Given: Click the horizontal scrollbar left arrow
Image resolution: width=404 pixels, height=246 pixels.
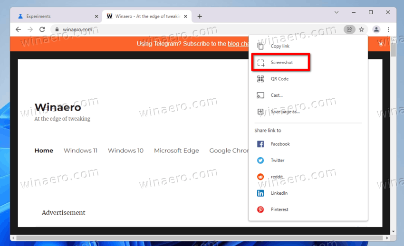Looking at the screenshot, I should [x=13, y=238].
